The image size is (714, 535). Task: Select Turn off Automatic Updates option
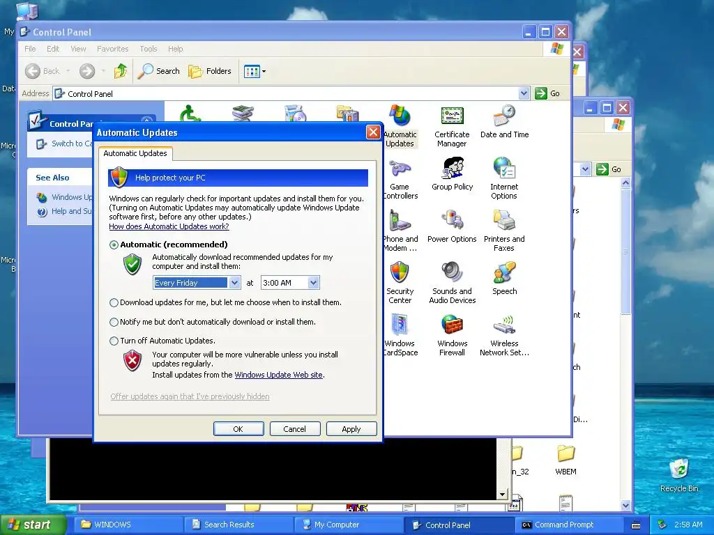pos(114,341)
